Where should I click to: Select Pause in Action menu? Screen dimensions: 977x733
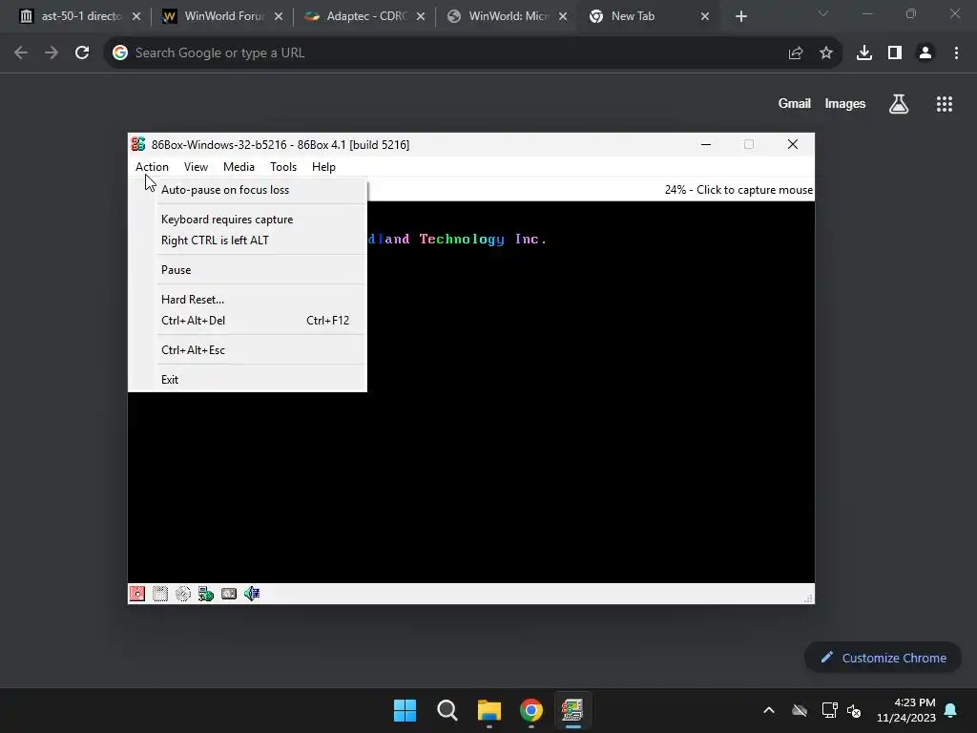247,270
